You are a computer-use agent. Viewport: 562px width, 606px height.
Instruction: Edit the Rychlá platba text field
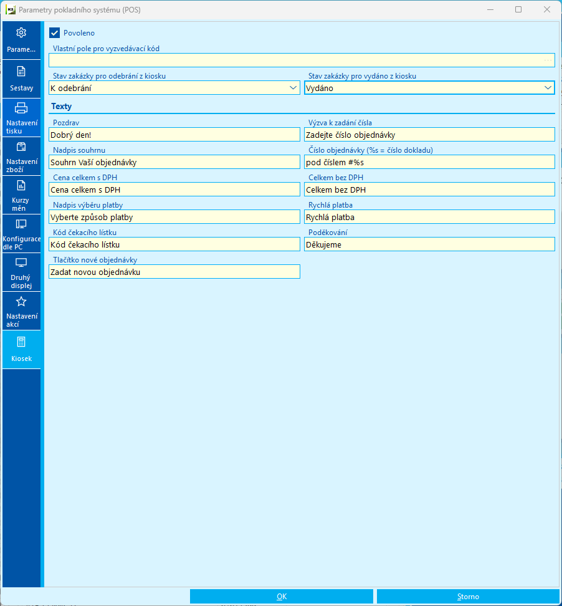tap(429, 217)
